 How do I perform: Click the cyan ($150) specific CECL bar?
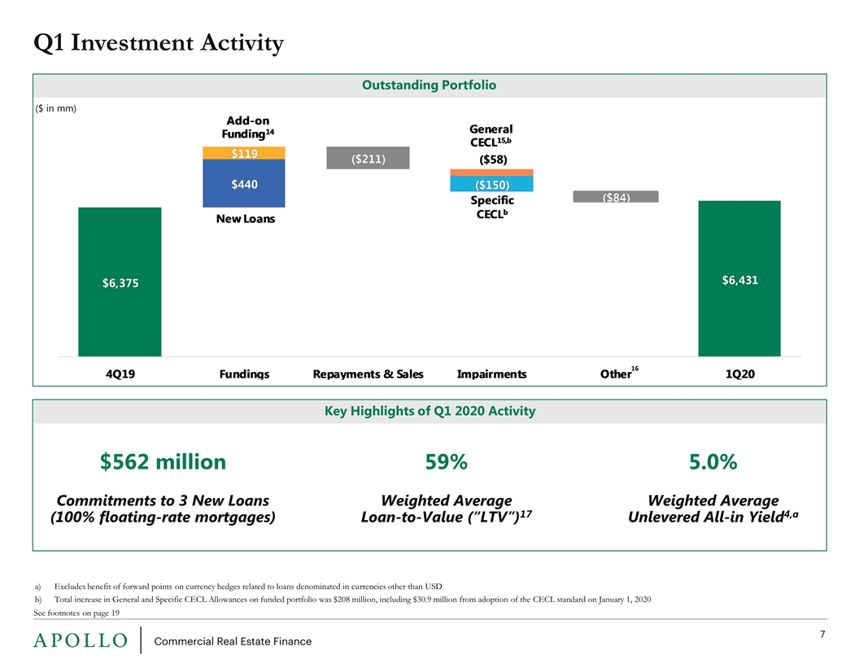tap(492, 184)
